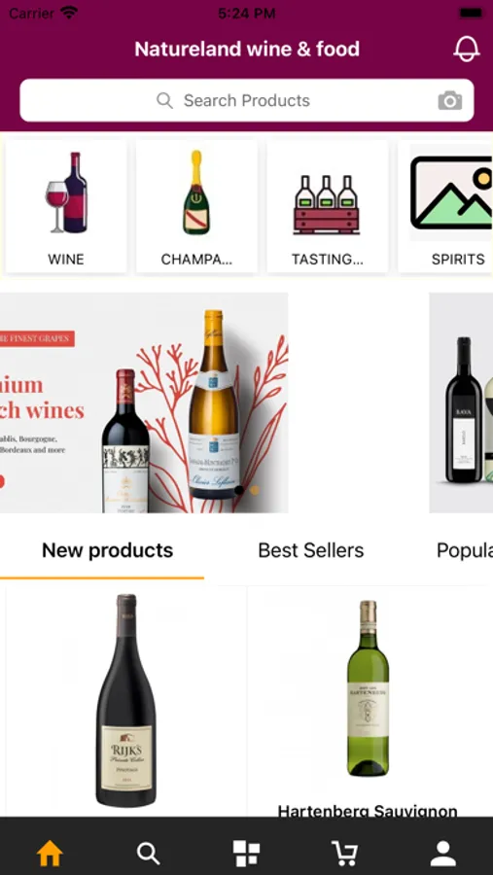Screen dimensions: 493x875
Task: Go to Home tab icon
Action: pyautogui.click(x=50, y=854)
